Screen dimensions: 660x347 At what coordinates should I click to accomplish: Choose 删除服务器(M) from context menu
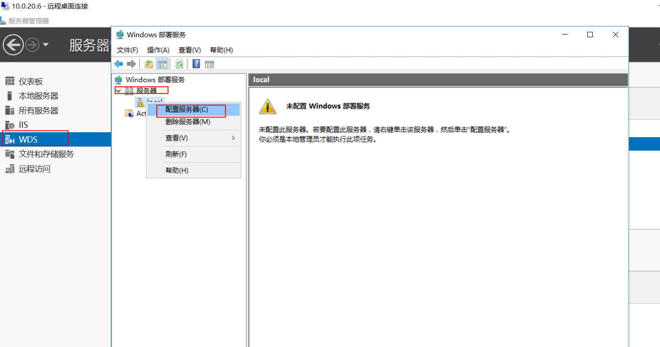pyautogui.click(x=193, y=122)
